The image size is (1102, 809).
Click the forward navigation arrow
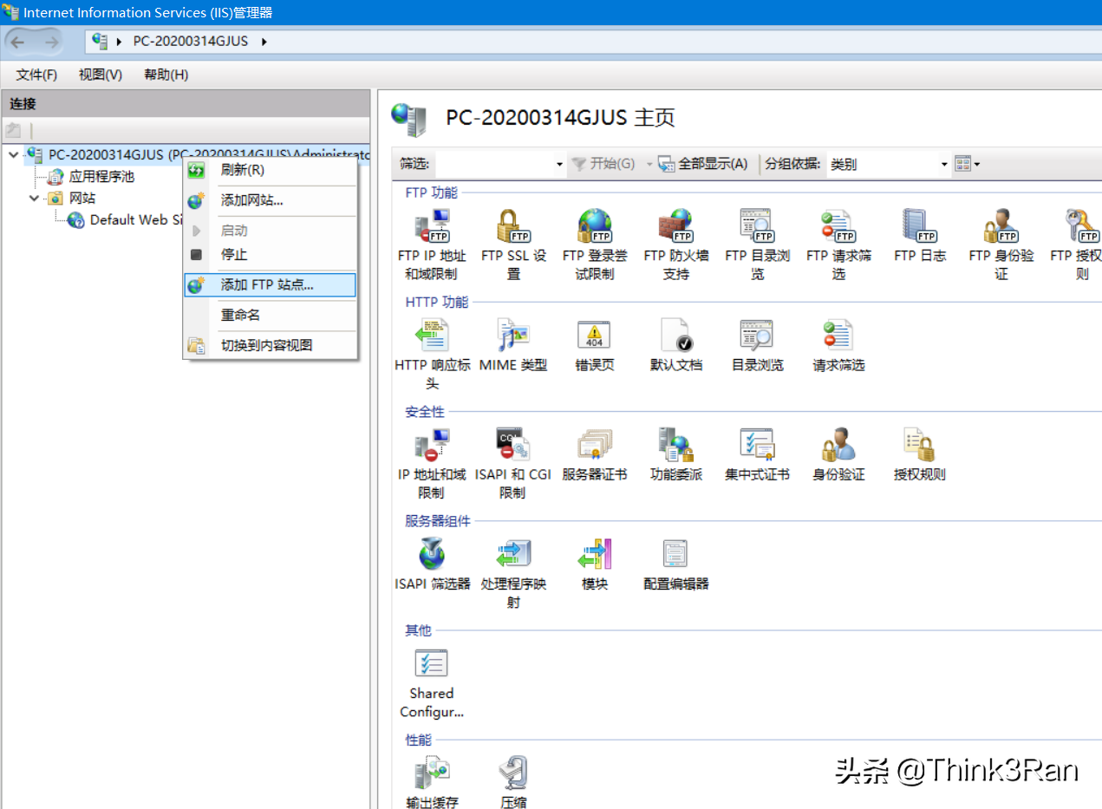(51, 41)
